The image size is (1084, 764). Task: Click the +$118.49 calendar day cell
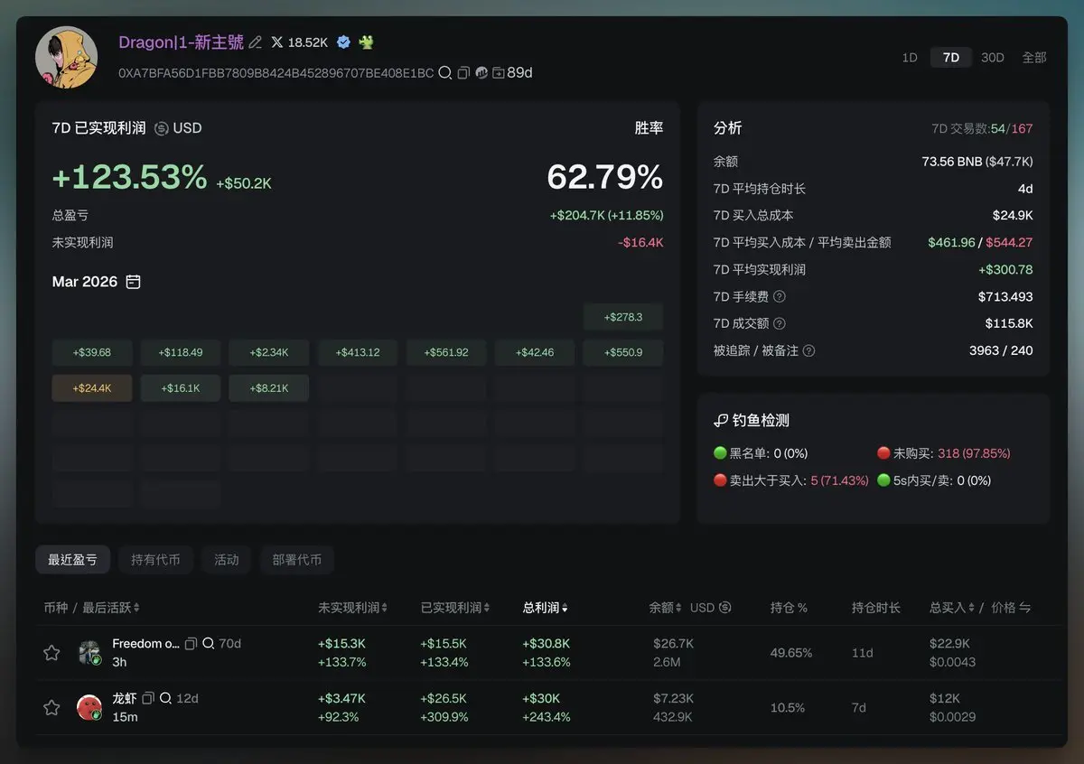tap(181, 352)
